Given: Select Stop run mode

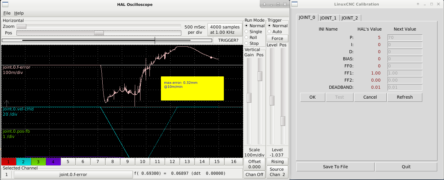Looking at the screenshot, I should click(x=252, y=43).
